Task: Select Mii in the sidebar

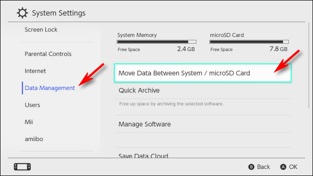Action: [29, 122]
